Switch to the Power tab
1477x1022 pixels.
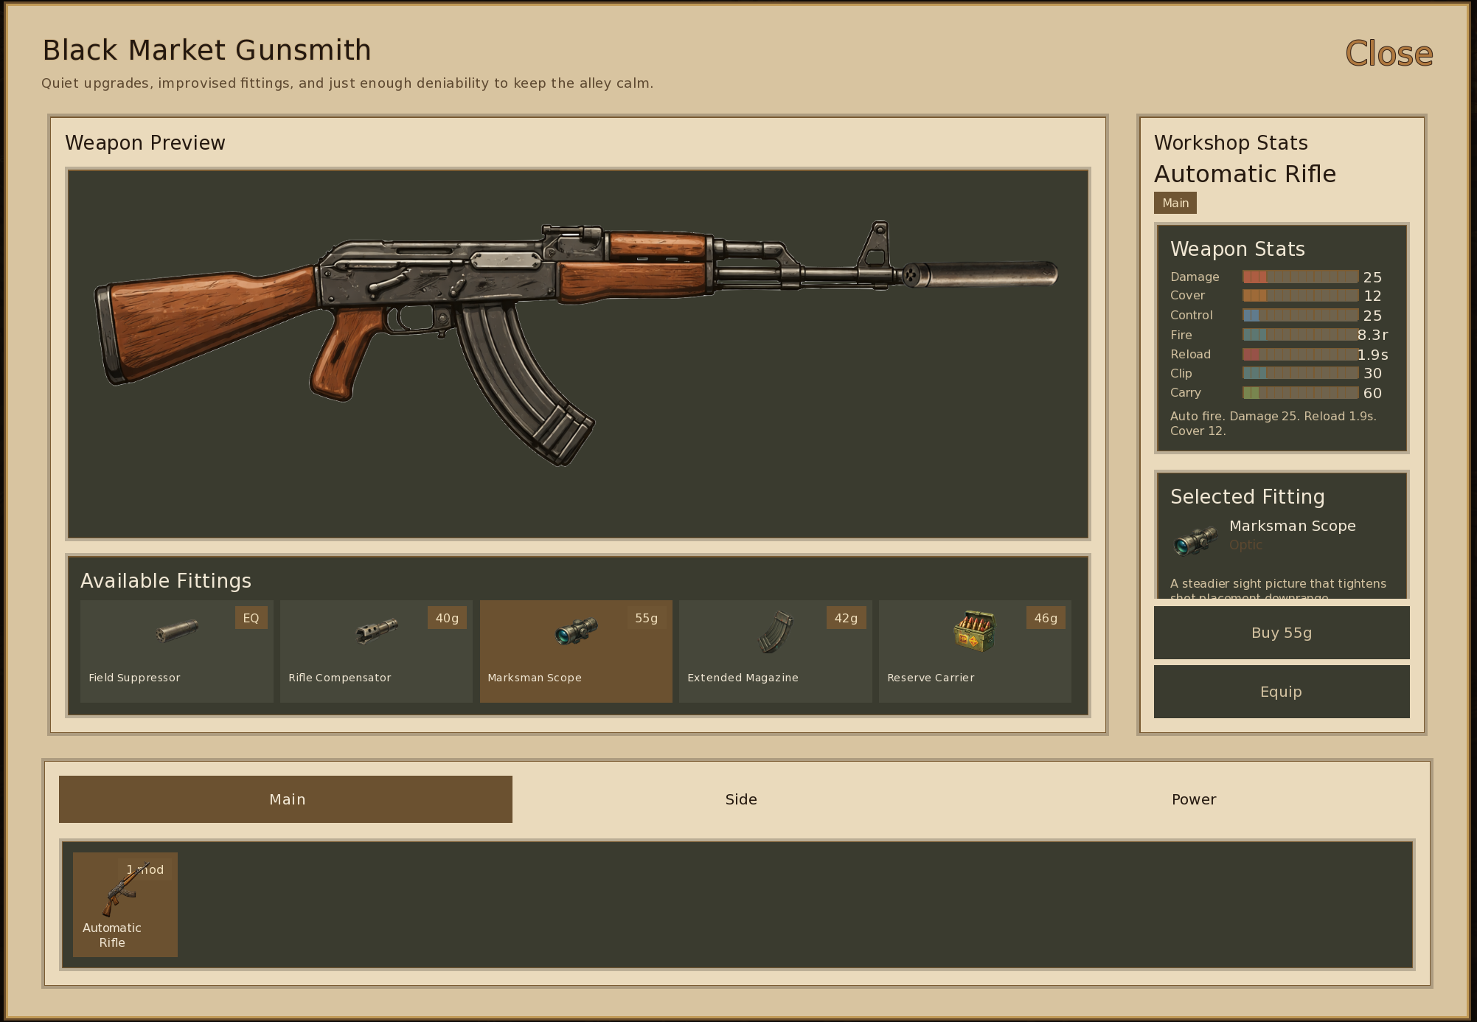tap(1193, 799)
